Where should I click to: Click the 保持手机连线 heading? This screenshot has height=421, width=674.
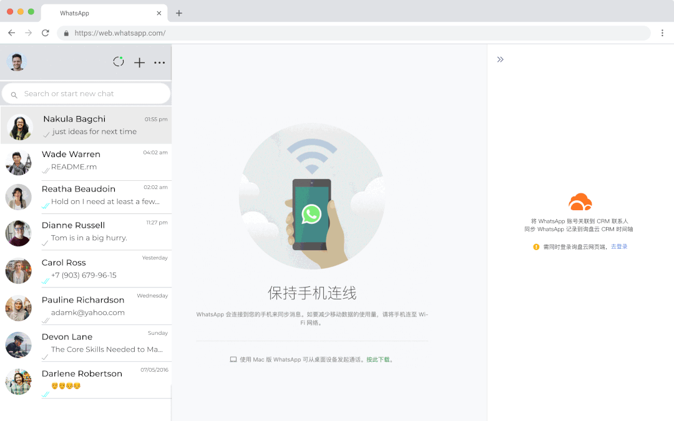point(312,293)
